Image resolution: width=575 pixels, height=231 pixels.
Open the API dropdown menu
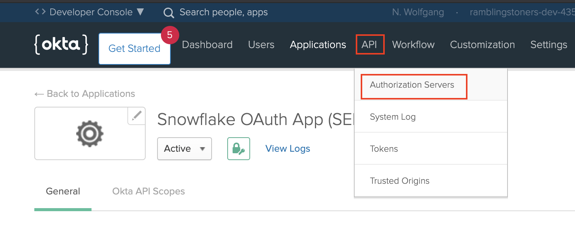click(369, 45)
